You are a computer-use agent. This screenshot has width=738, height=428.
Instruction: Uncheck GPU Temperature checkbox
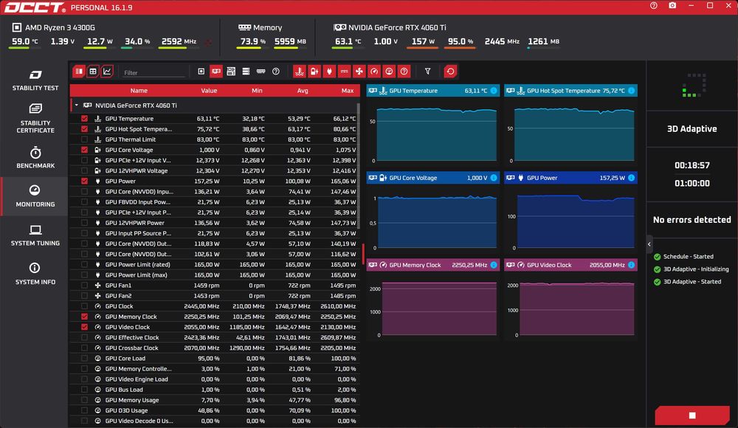coord(84,119)
